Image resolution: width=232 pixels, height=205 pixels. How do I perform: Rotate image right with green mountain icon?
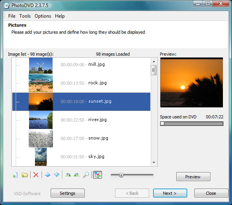tap(77, 175)
